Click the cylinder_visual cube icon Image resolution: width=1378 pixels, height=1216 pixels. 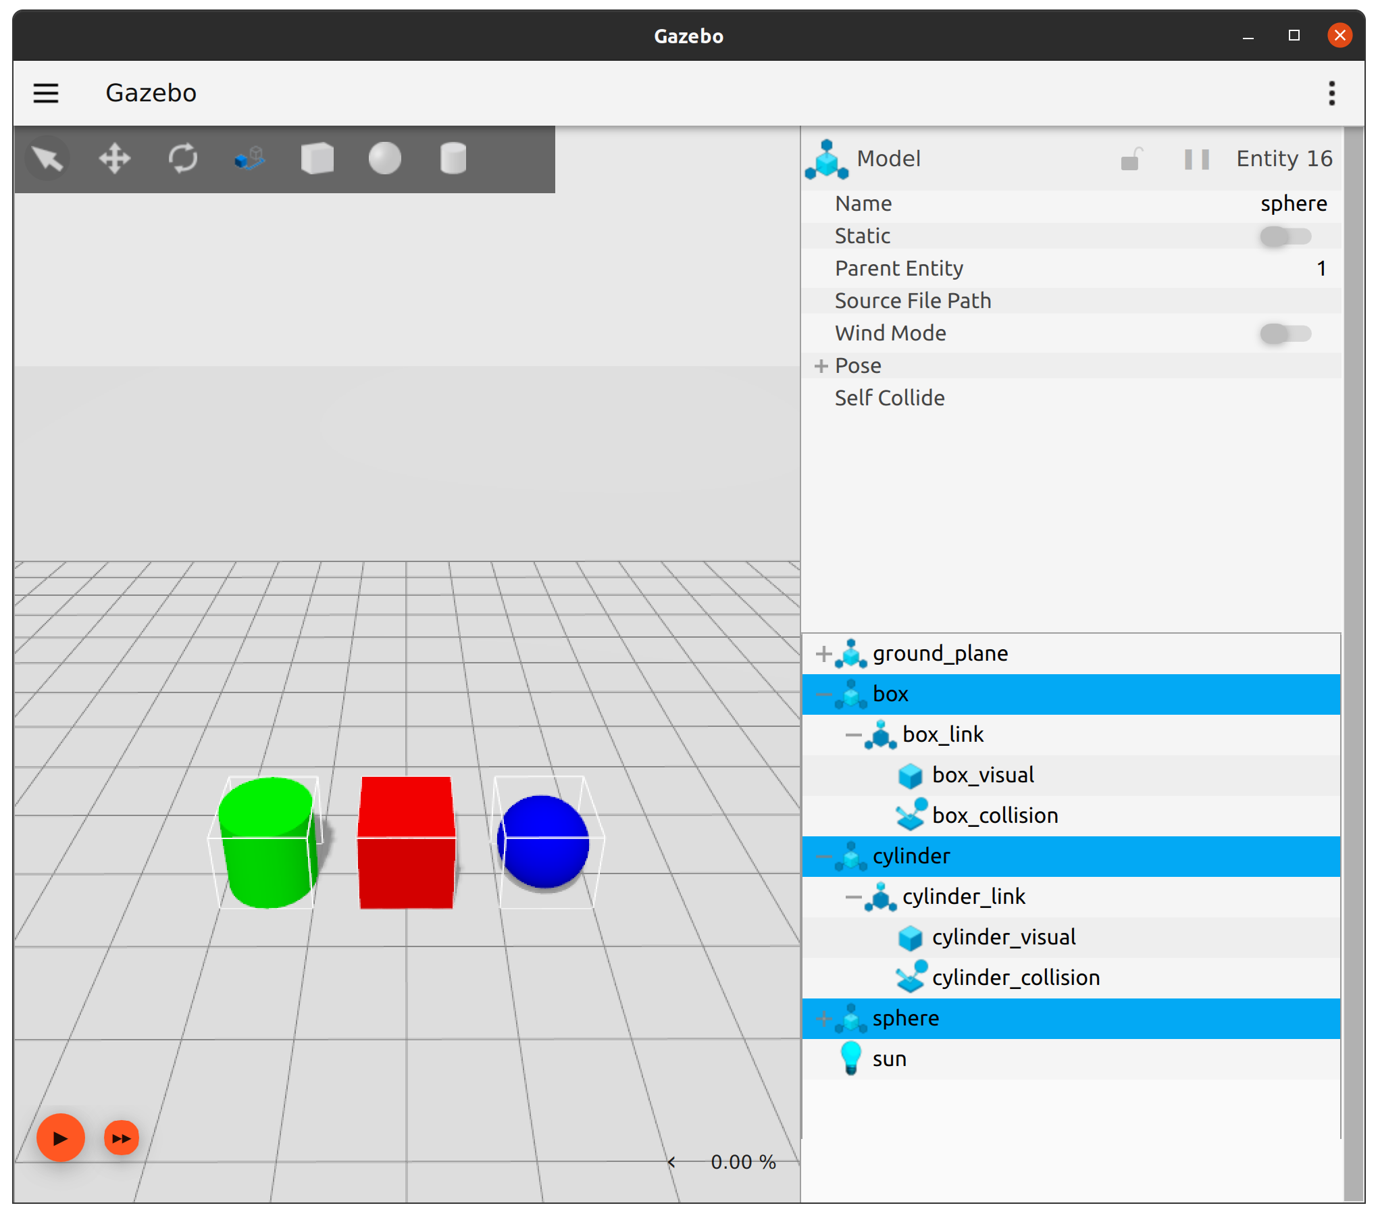(910, 938)
